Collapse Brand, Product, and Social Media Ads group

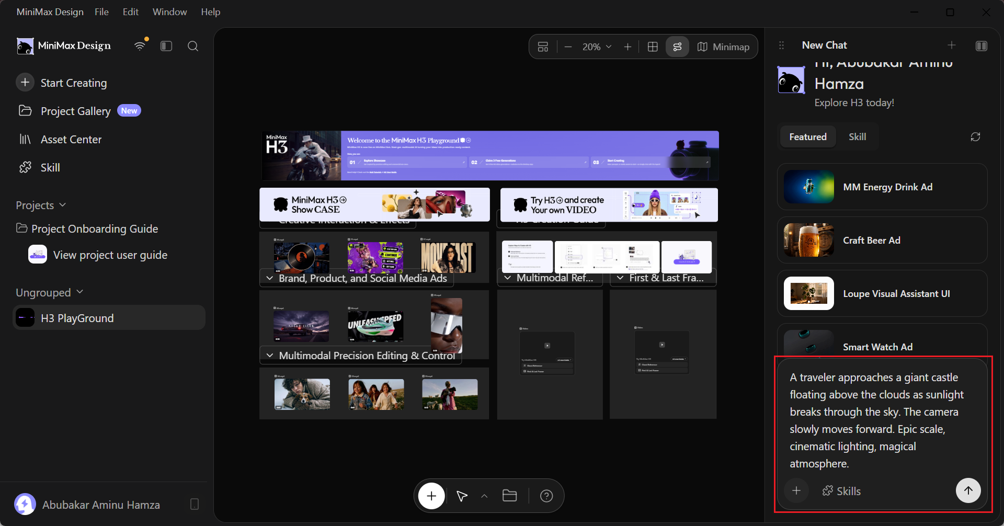click(x=270, y=278)
